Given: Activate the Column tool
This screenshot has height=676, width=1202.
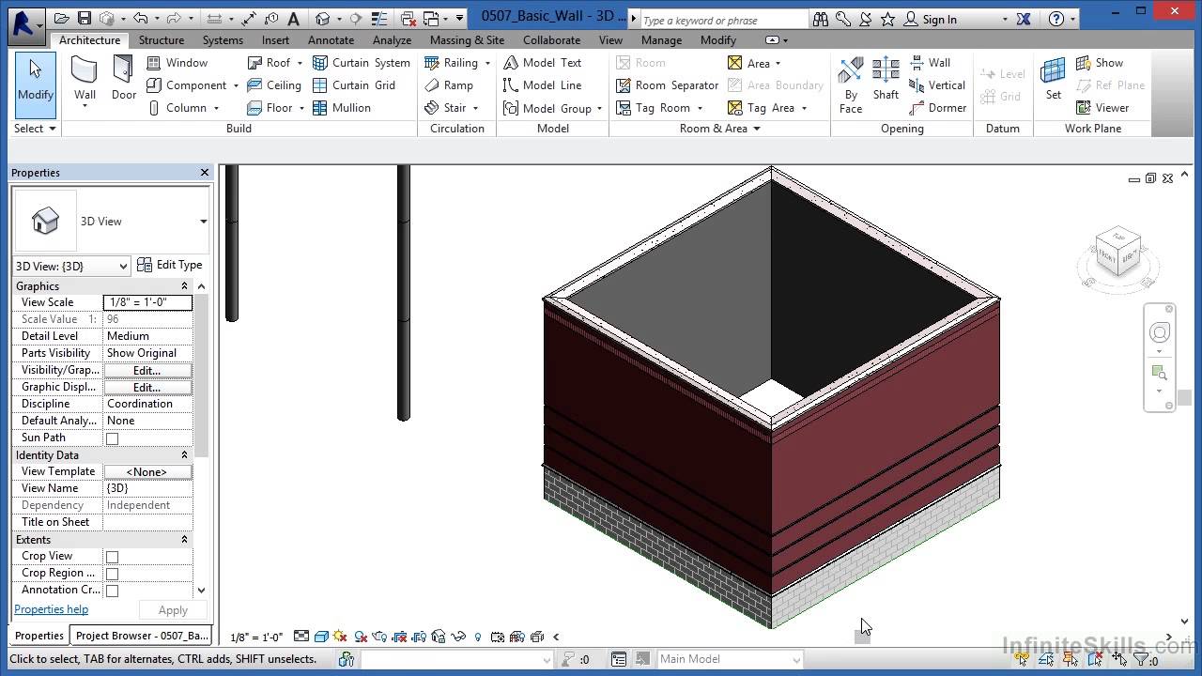Looking at the screenshot, I should point(177,108).
